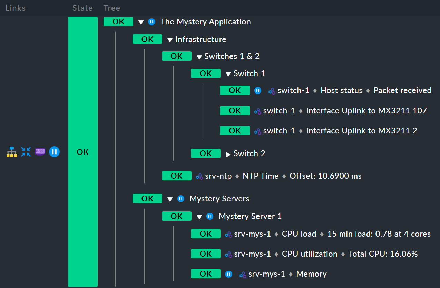The height and width of the screenshot is (288, 440).
Task: Click the Tree column header
Action: coord(112,8)
